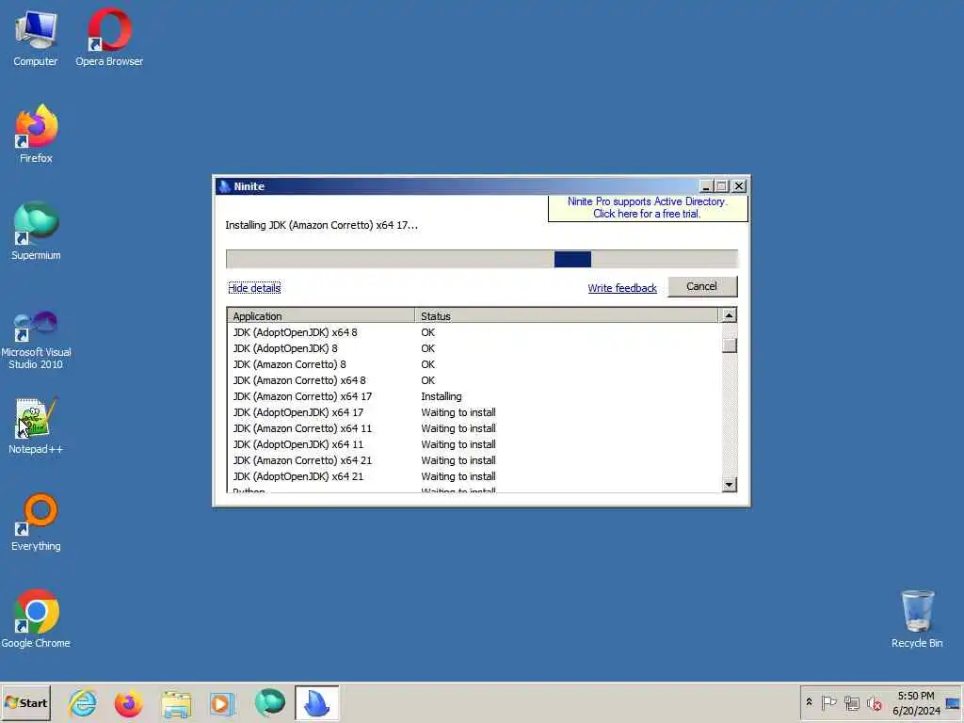This screenshot has width=964, height=723.
Task: Open Firefox from the taskbar
Action: click(x=128, y=703)
